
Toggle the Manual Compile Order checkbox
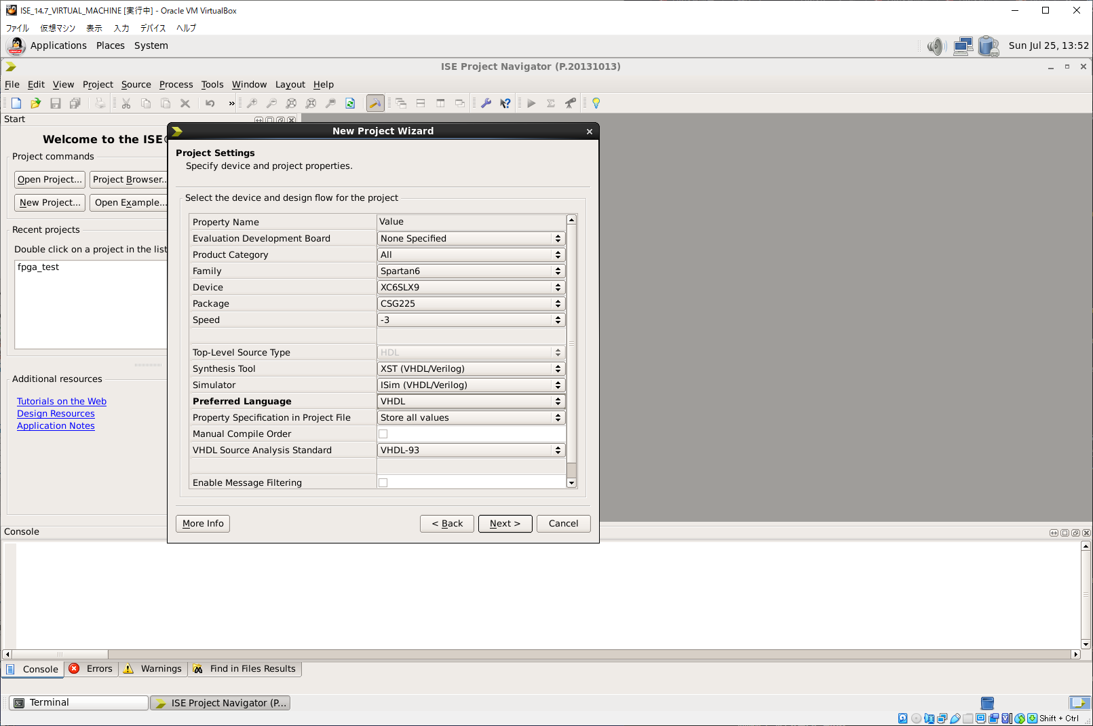click(x=383, y=434)
